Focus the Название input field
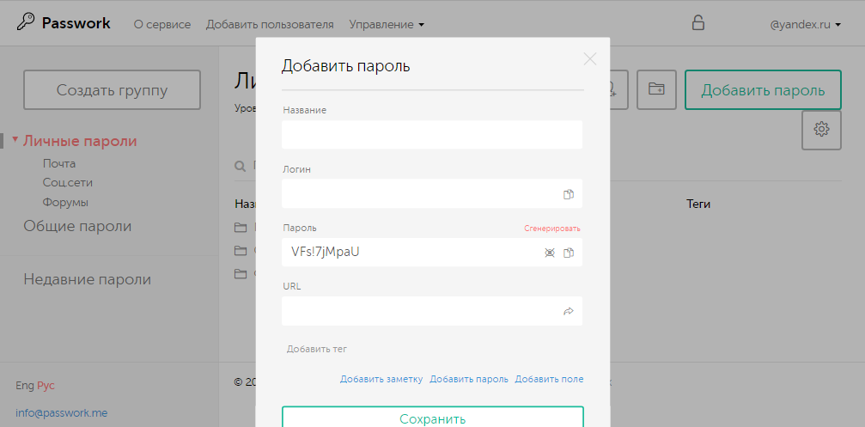 [x=432, y=135]
